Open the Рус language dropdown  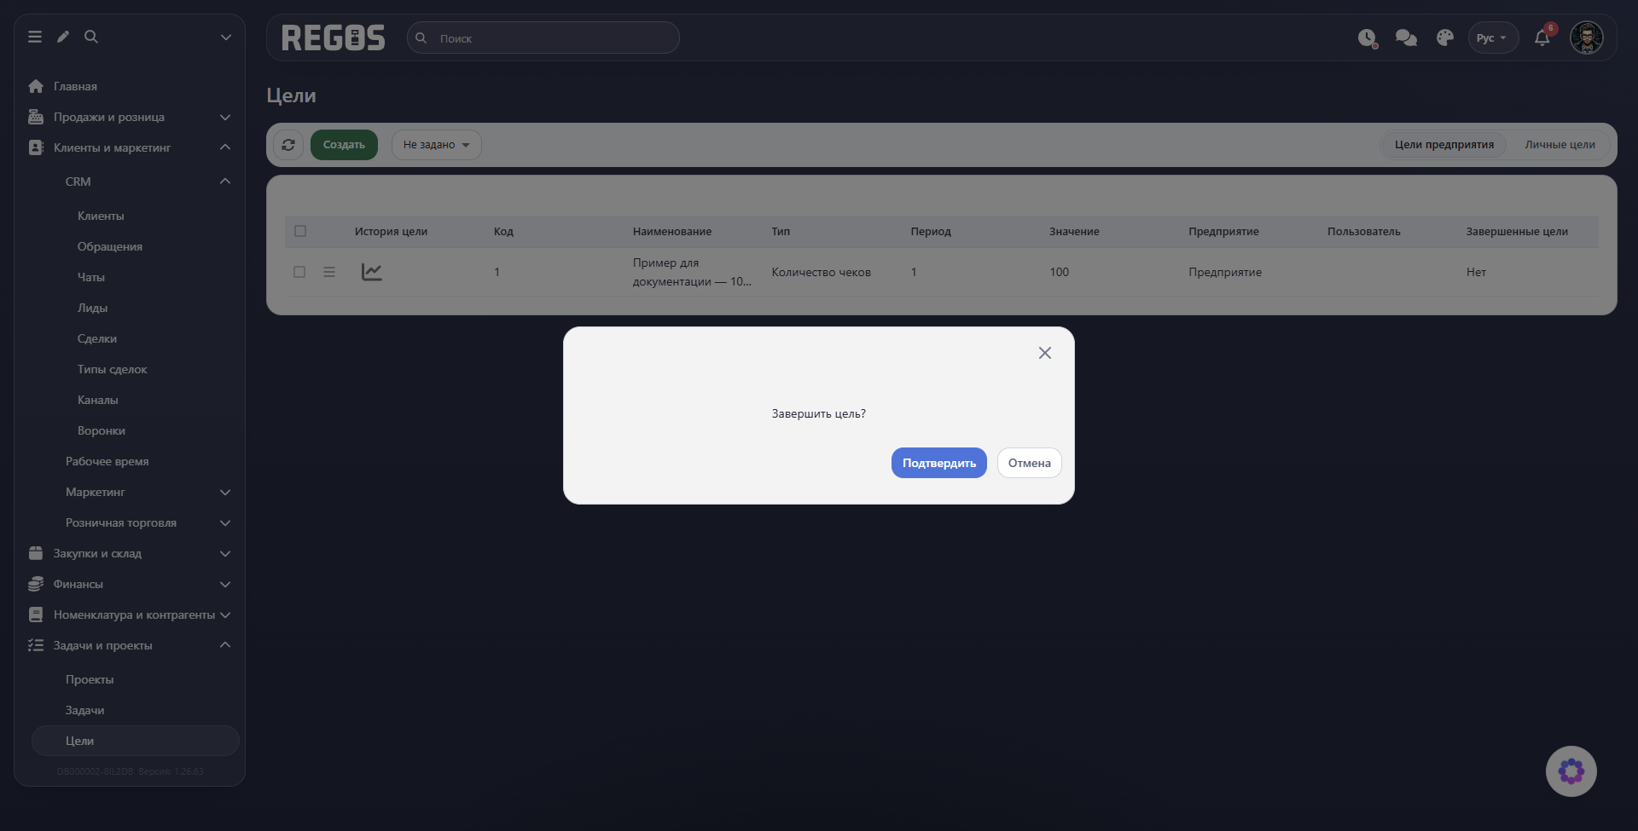pyautogui.click(x=1493, y=38)
